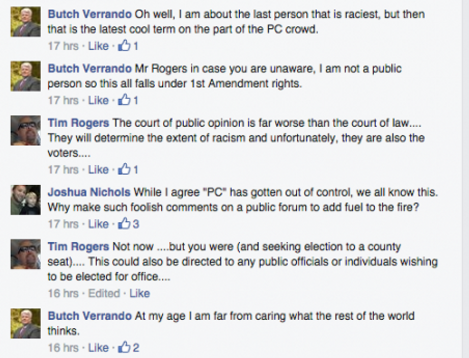Like Tim Rogers' edited 'Not now' comment
The image size is (469, 358).
point(139,293)
